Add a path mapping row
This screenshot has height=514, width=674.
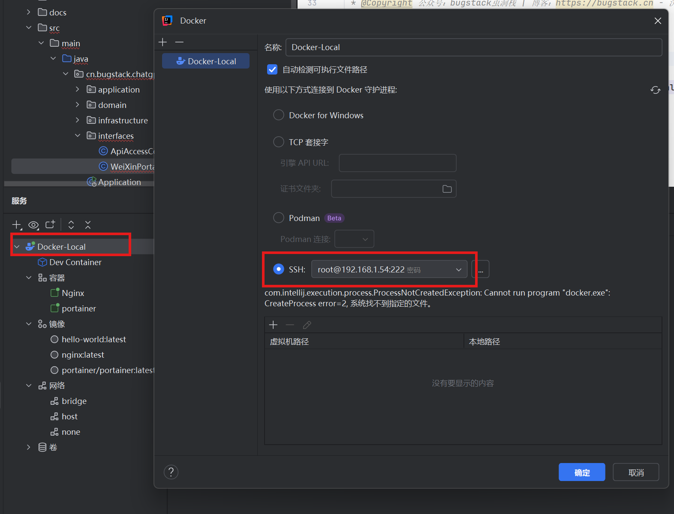point(273,325)
